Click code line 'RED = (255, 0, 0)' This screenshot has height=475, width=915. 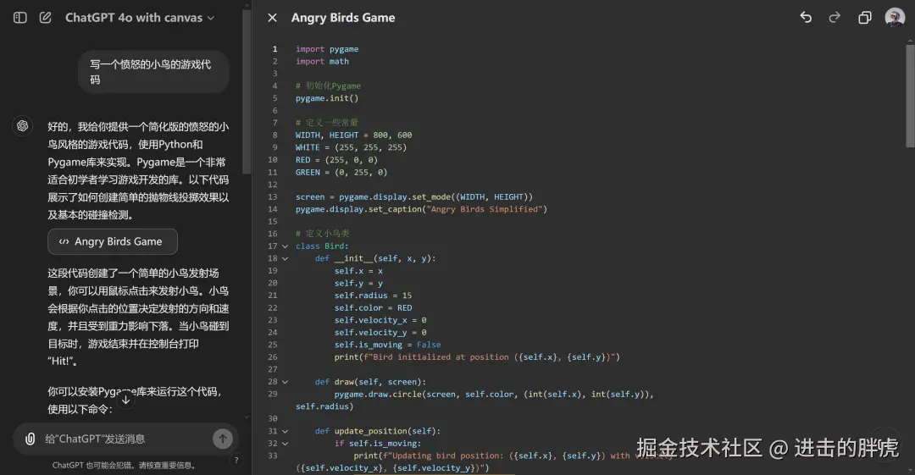[336, 159]
